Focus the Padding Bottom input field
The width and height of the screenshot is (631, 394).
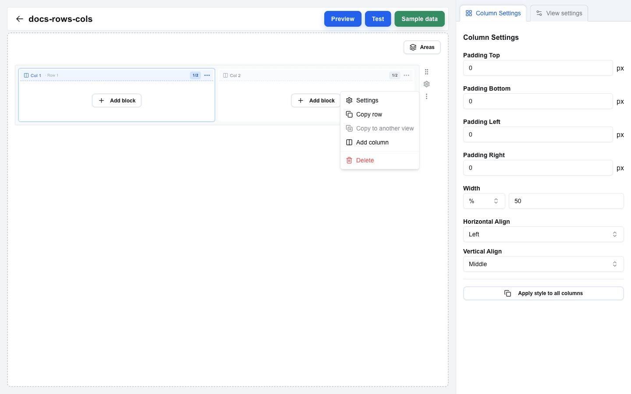(538, 101)
